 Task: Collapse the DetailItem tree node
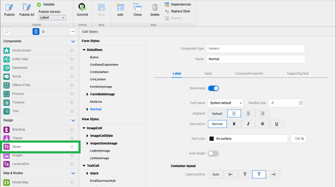(84, 50)
